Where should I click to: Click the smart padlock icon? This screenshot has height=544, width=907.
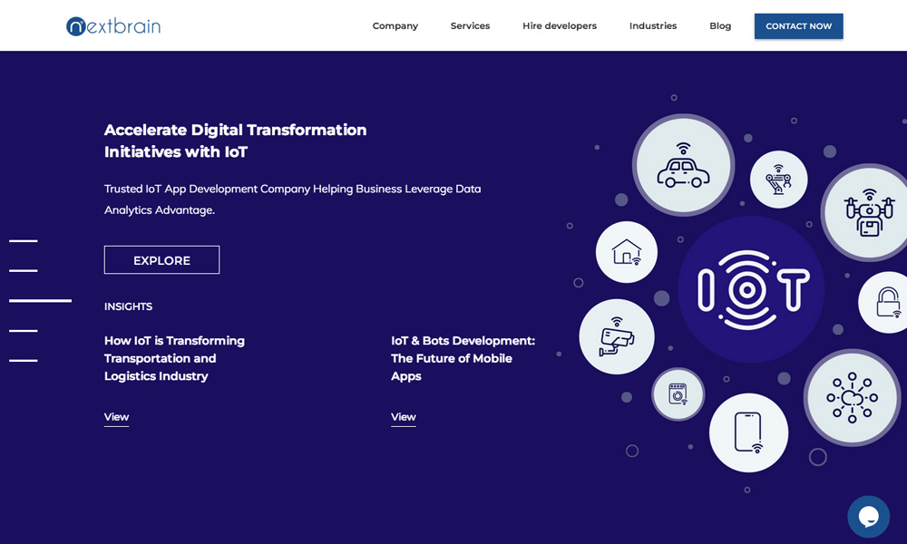887,302
